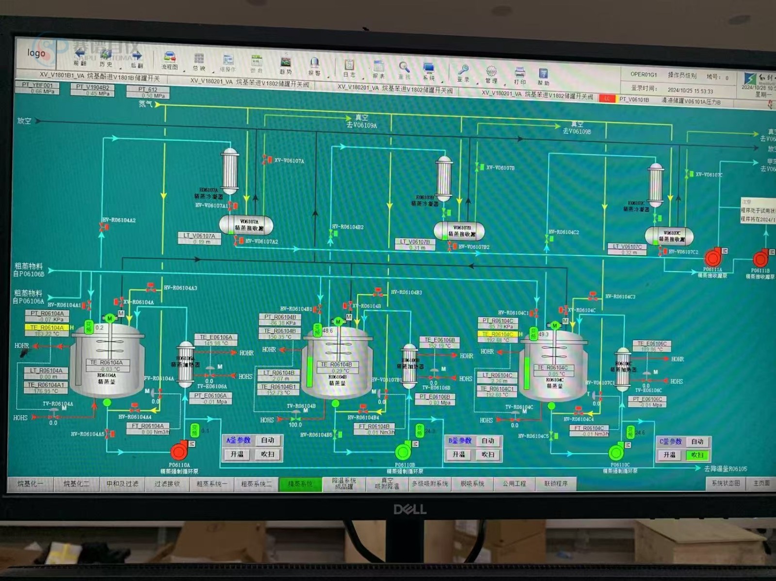Open the 流程图 flowchart icon
Viewport: 776px width, 581px height.
[169, 57]
